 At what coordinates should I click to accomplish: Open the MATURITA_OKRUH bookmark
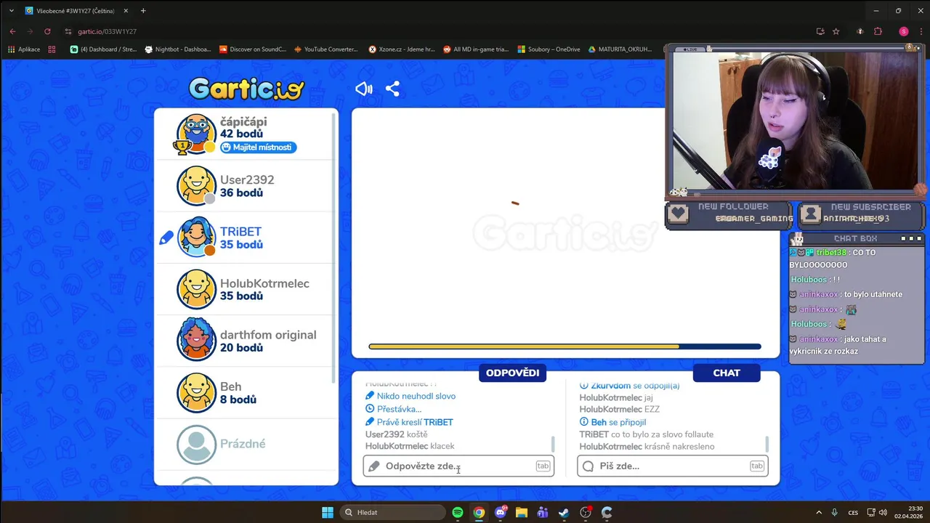[x=620, y=49]
